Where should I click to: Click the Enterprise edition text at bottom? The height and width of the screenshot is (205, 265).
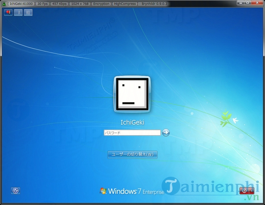click(x=152, y=192)
